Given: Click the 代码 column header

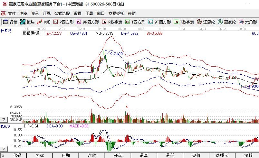Looking at the screenshot, I should tap(17, 155).
